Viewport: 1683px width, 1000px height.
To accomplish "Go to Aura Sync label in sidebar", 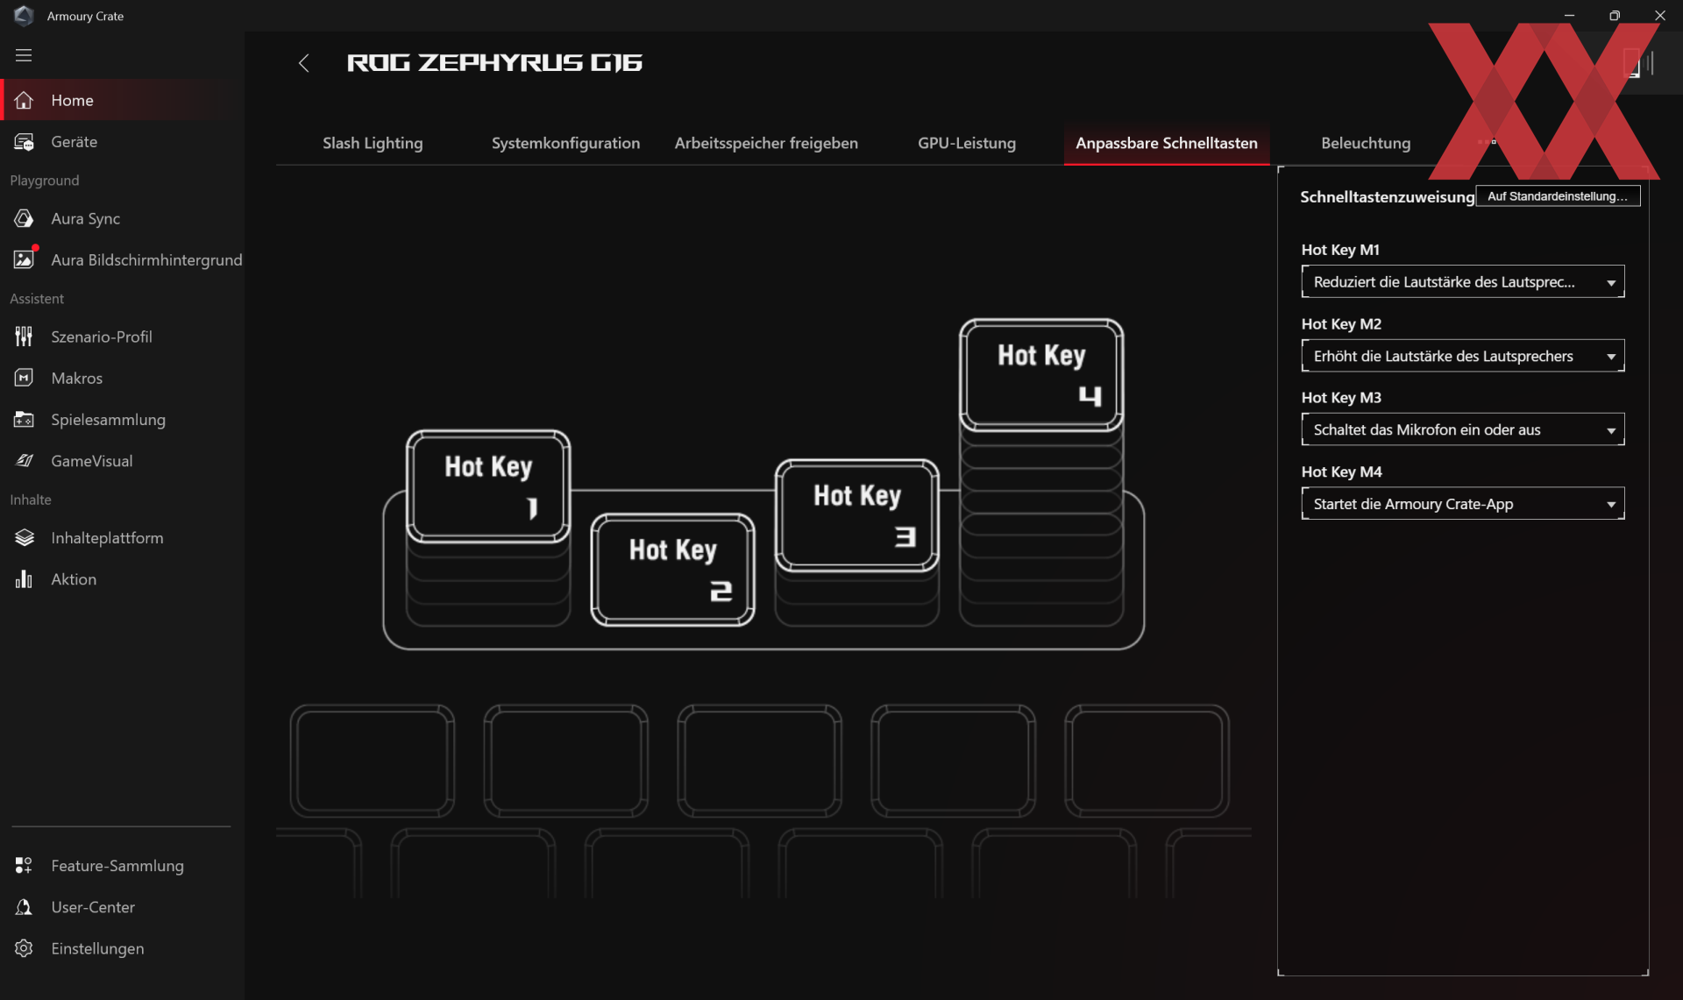I will (x=85, y=218).
